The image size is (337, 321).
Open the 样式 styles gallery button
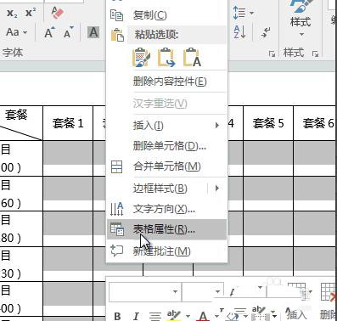click(x=300, y=20)
